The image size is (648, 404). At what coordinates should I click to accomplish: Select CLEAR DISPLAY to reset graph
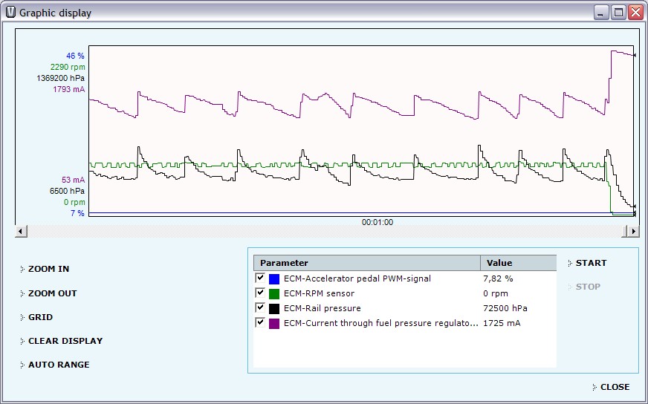point(65,341)
